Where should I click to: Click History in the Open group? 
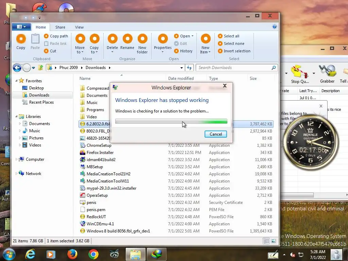point(183,51)
